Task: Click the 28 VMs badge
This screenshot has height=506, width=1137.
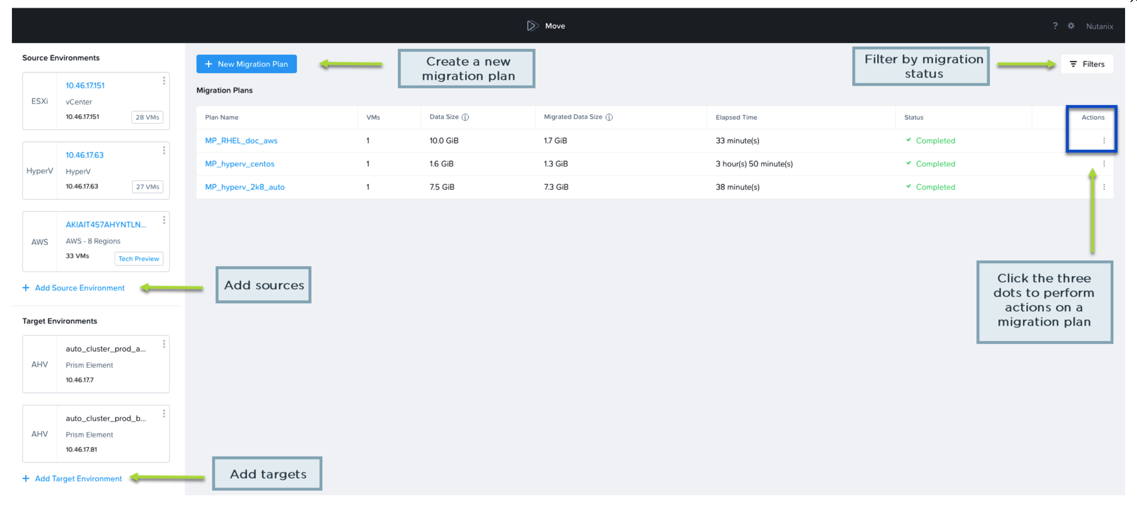Action: pyautogui.click(x=148, y=117)
